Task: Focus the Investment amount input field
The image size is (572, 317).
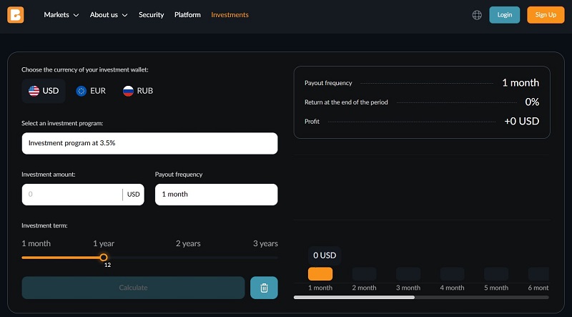Action: click(71, 195)
